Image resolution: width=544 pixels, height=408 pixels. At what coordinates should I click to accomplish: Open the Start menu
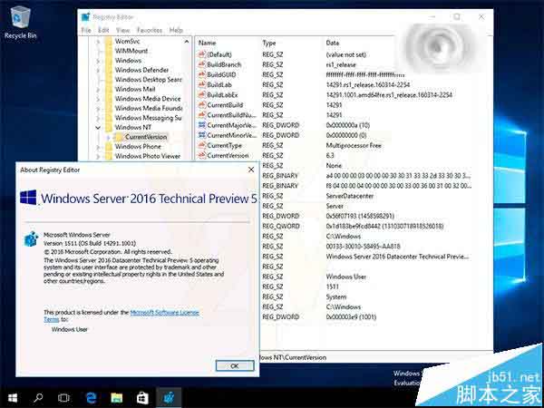point(13,398)
